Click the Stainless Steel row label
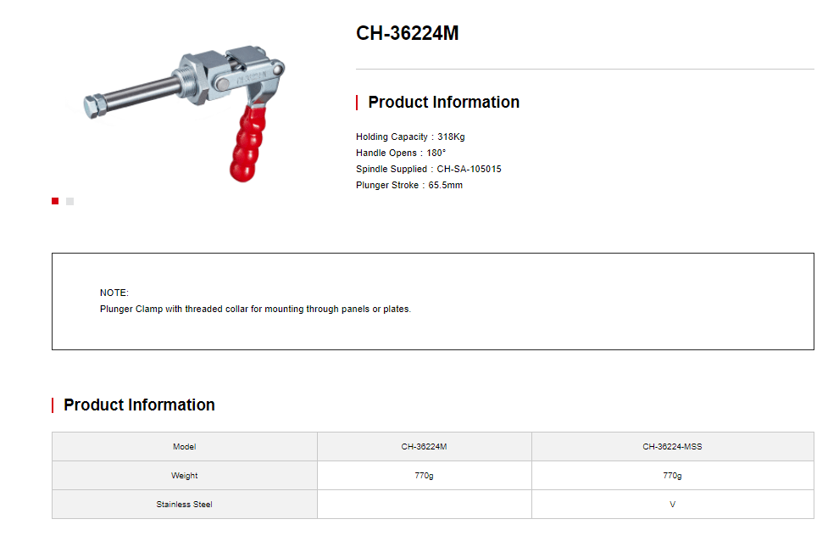 tap(184, 505)
